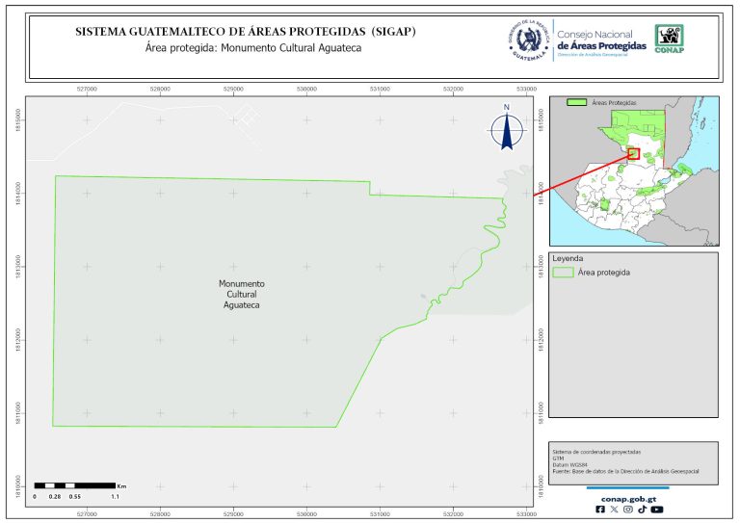The image size is (740, 523).
Task: Click the Áreas Protegidas swatch in inset map
Action: pos(577,101)
